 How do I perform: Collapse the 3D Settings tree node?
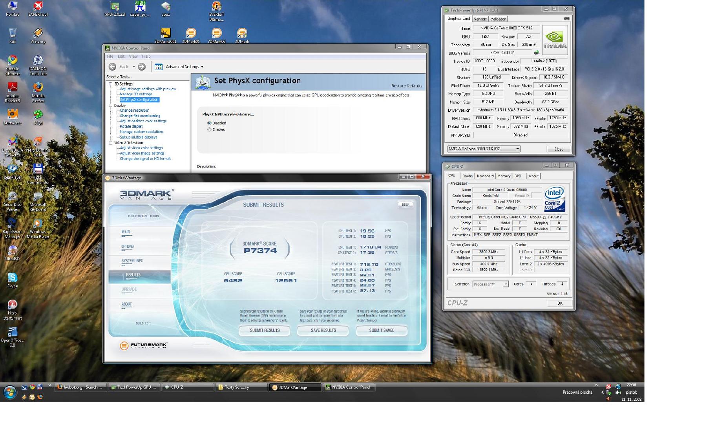click(111, 84)
